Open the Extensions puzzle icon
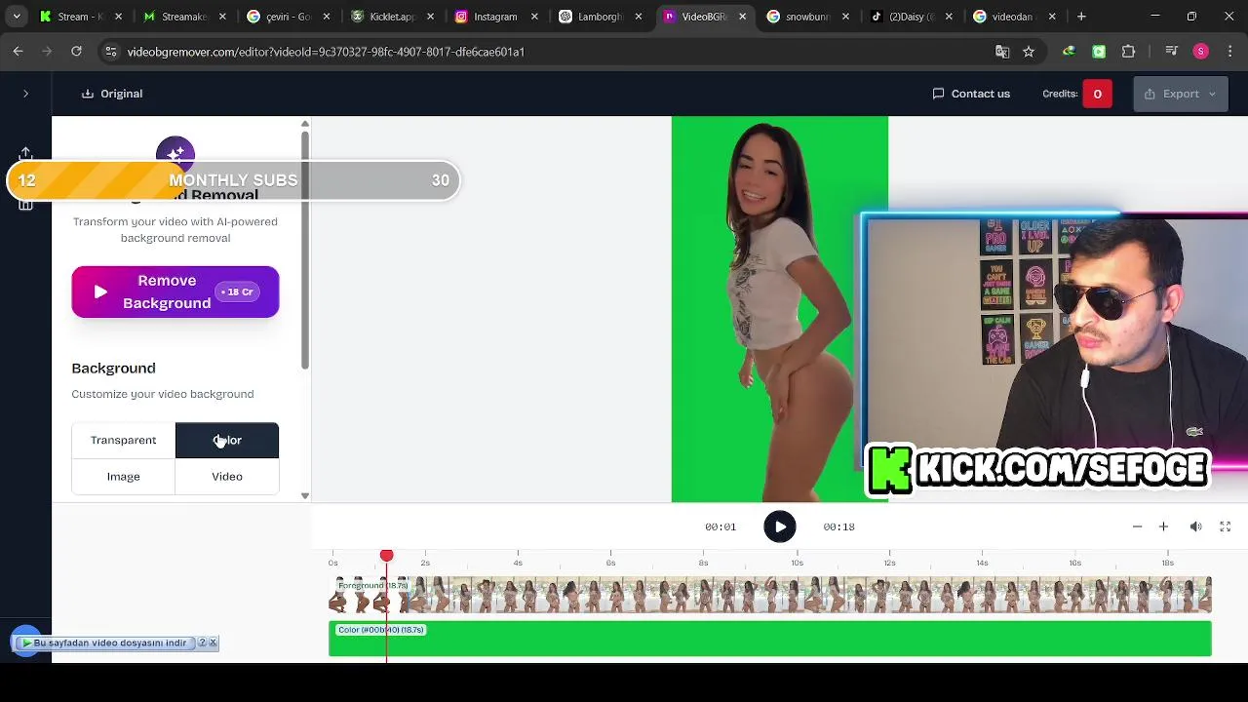Screen dimensions: 1248x702 tap(1129, 52)
